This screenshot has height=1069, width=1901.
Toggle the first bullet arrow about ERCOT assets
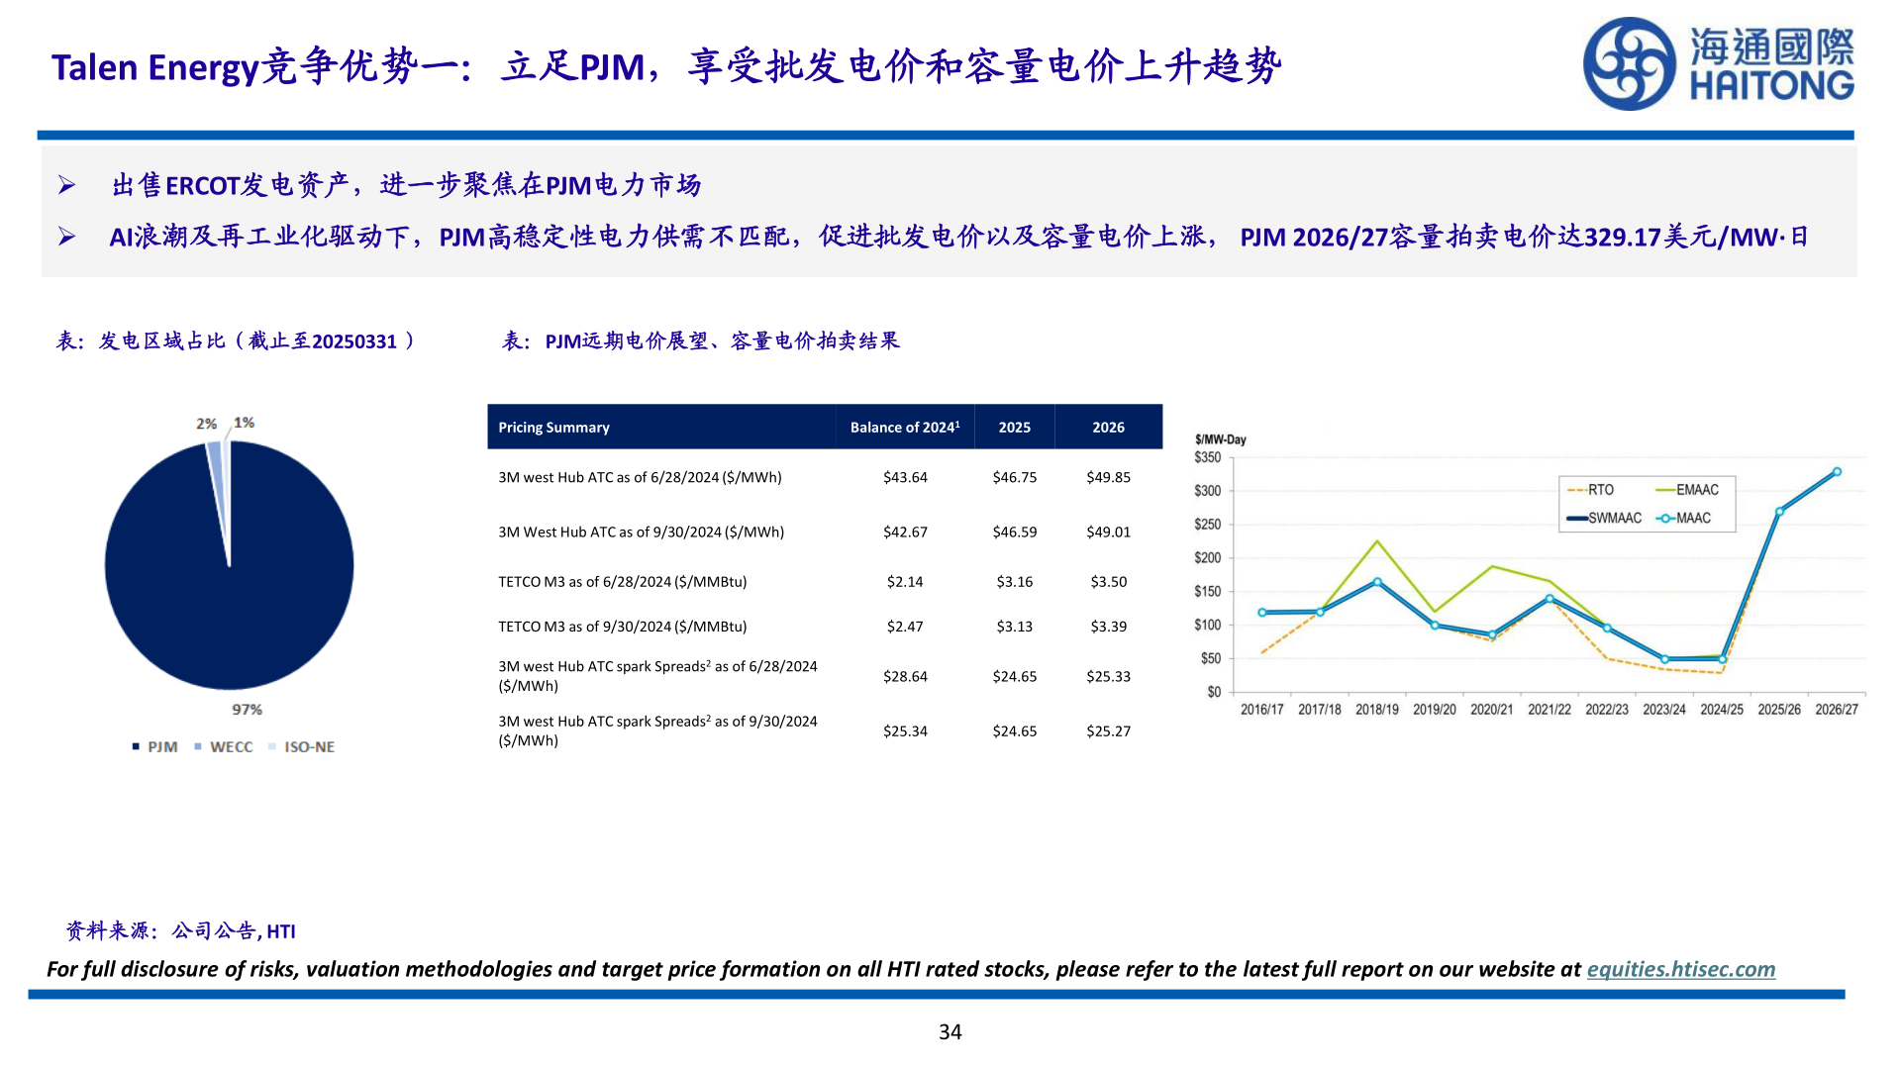[65, 183]
